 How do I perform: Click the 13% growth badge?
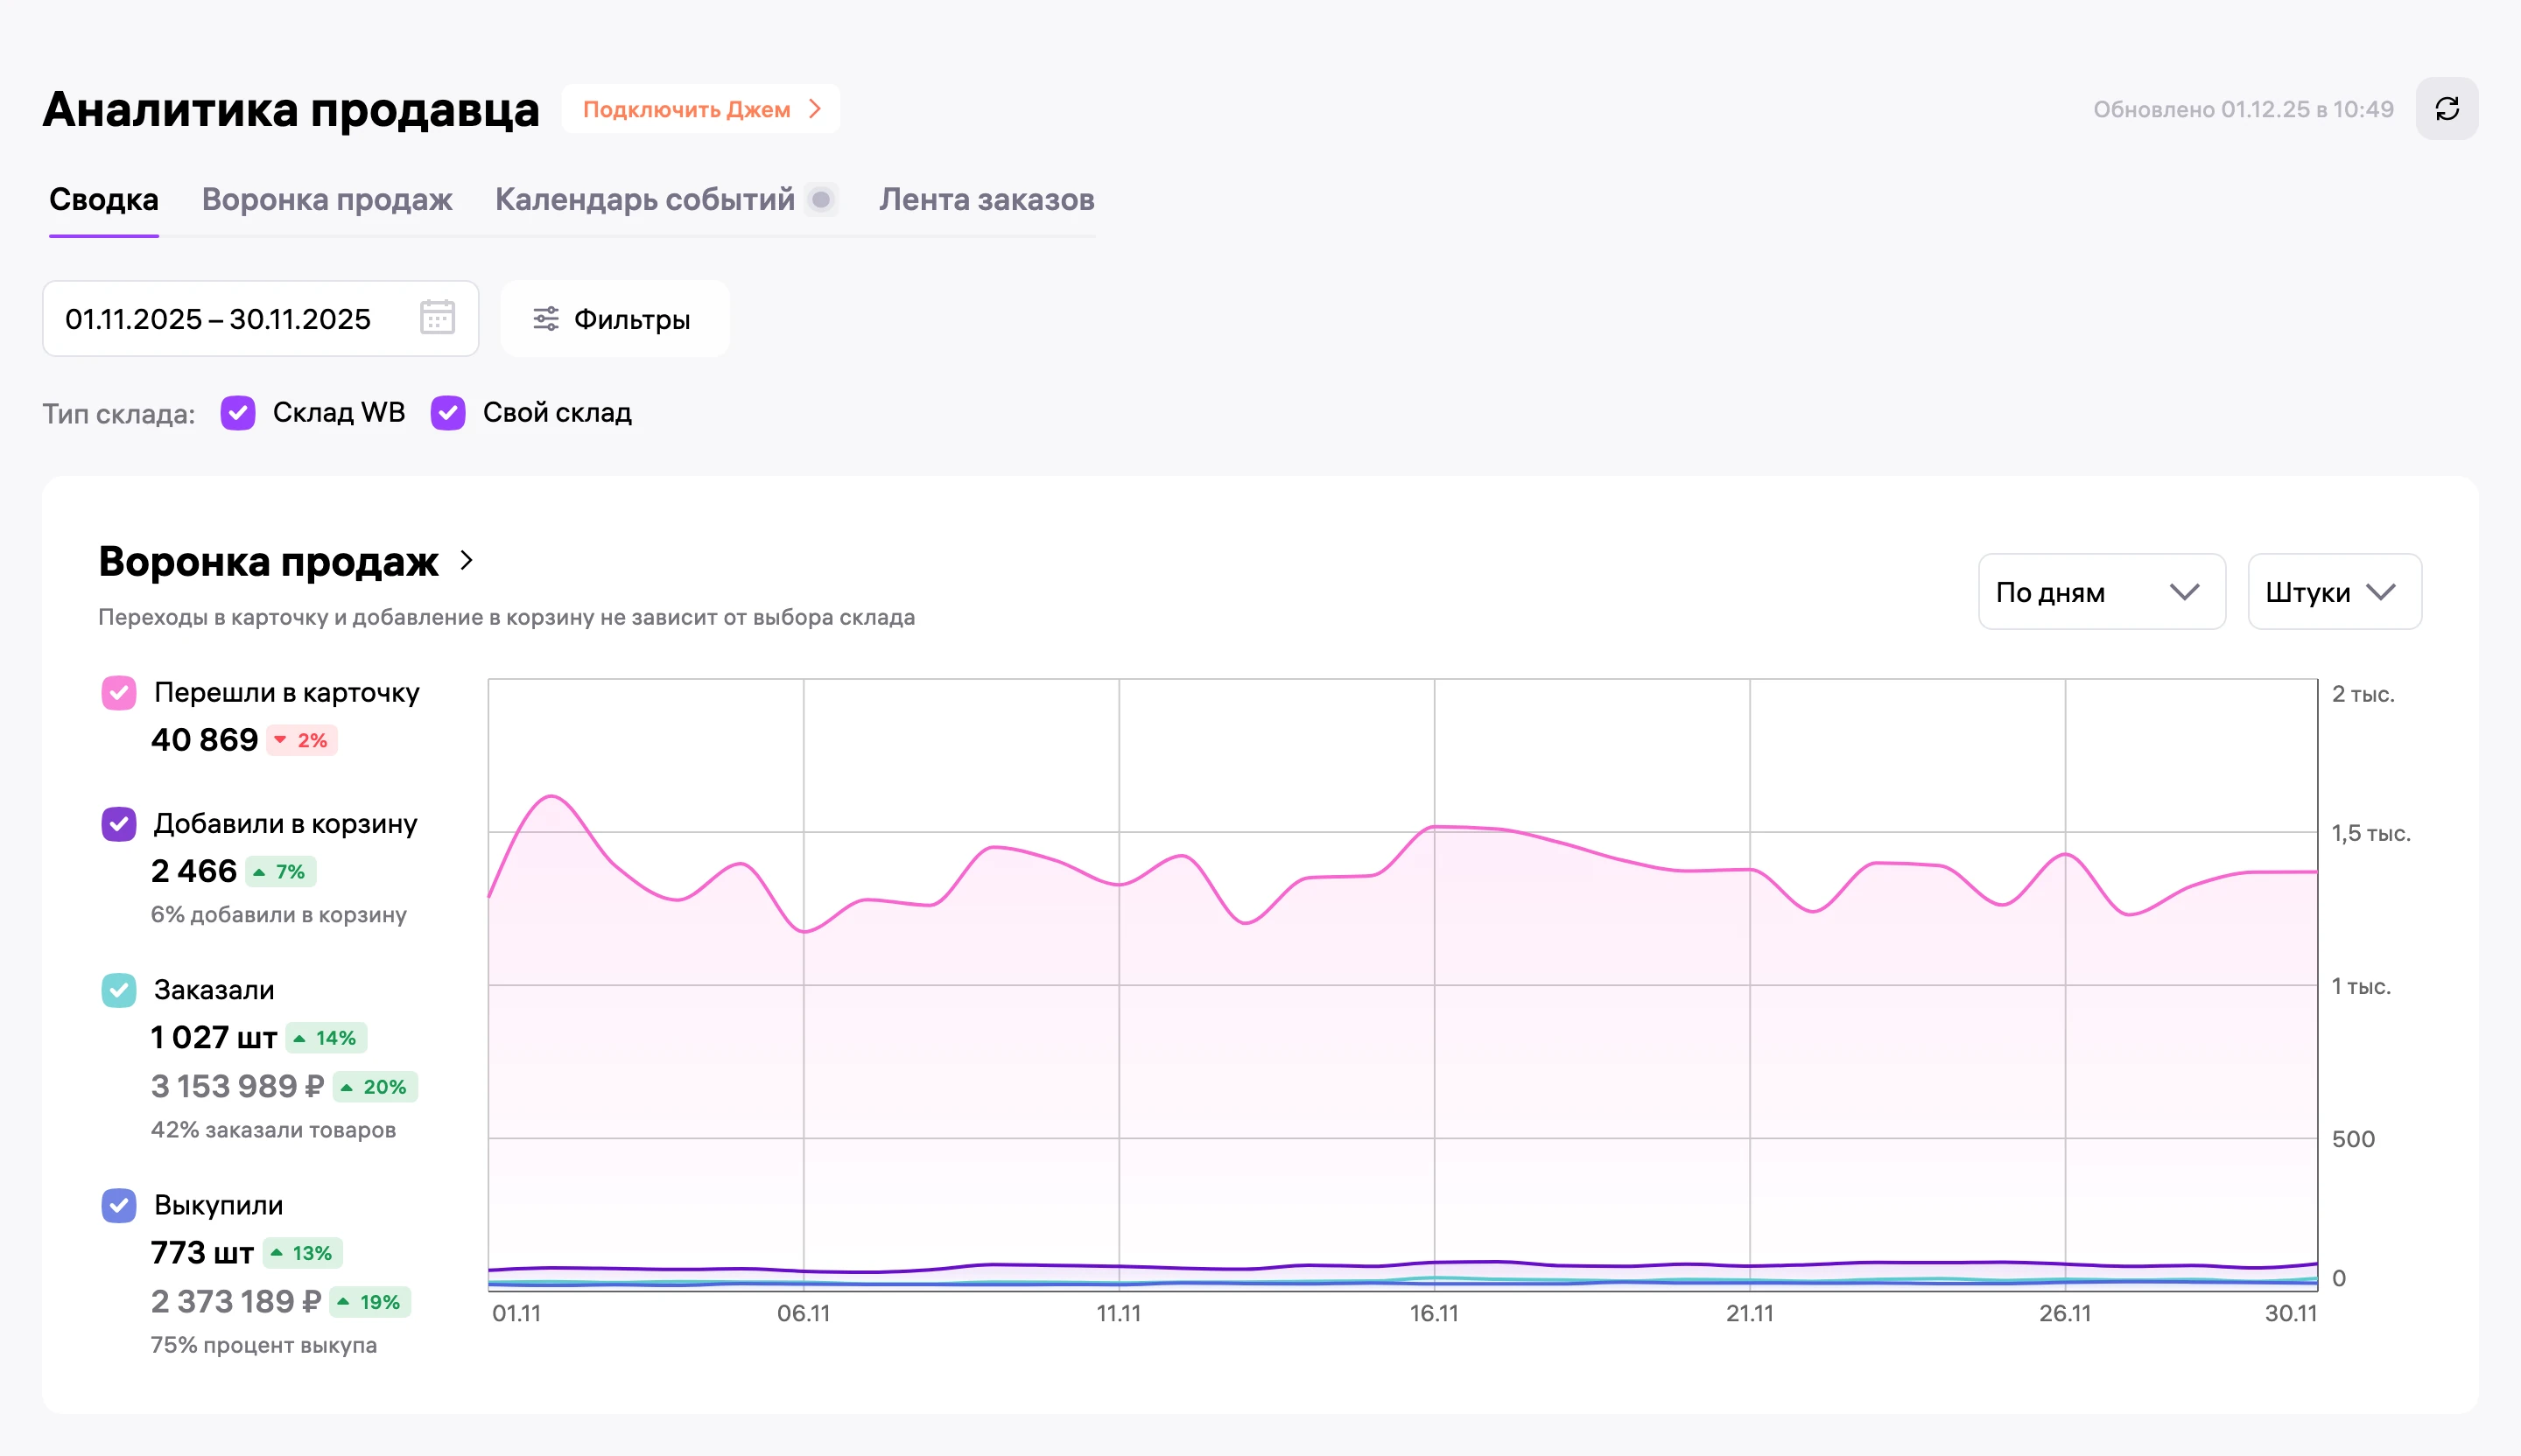click(303, 1253)
